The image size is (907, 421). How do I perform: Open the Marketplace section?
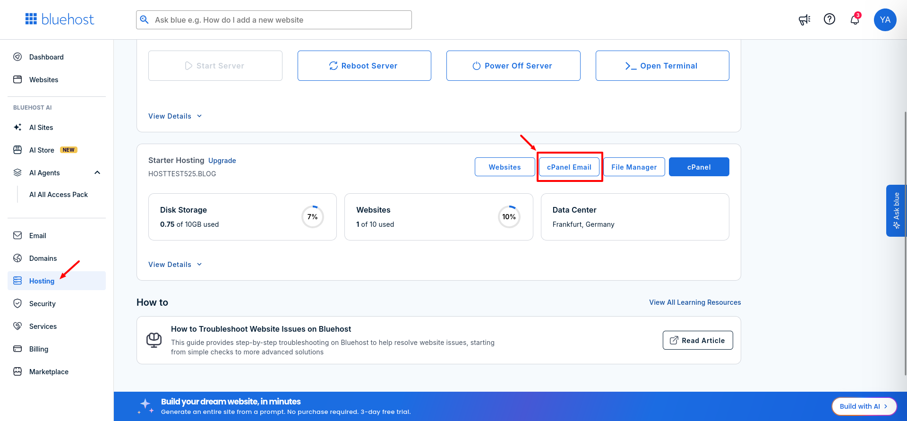57,371
